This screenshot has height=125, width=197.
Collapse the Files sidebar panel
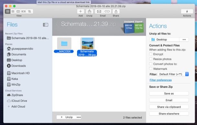pos(46,25)
